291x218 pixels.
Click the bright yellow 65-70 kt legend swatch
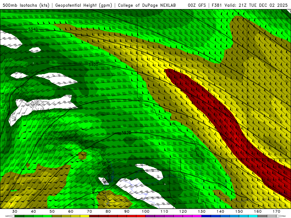(85, 216)
